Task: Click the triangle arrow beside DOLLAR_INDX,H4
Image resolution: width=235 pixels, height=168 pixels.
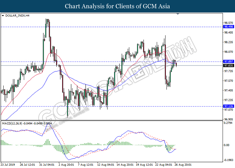Action: [x=3, y=15]
